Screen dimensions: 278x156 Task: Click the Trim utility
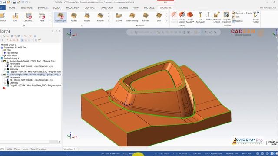pos(236,17)
